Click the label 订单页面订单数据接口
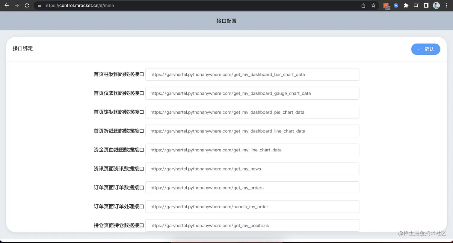The width and height of the screenshot is (453, 243). click(119, 187)
